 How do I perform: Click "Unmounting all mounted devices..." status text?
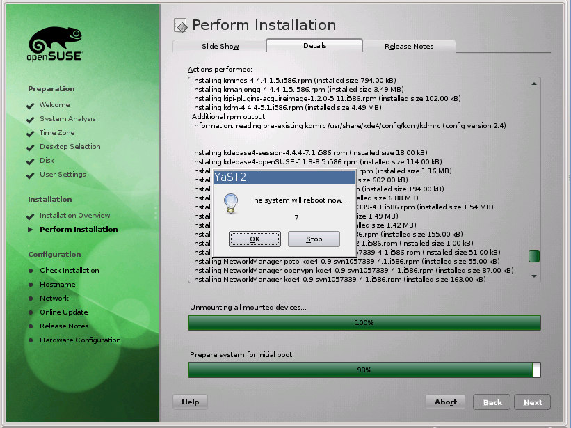pos(248,307)
